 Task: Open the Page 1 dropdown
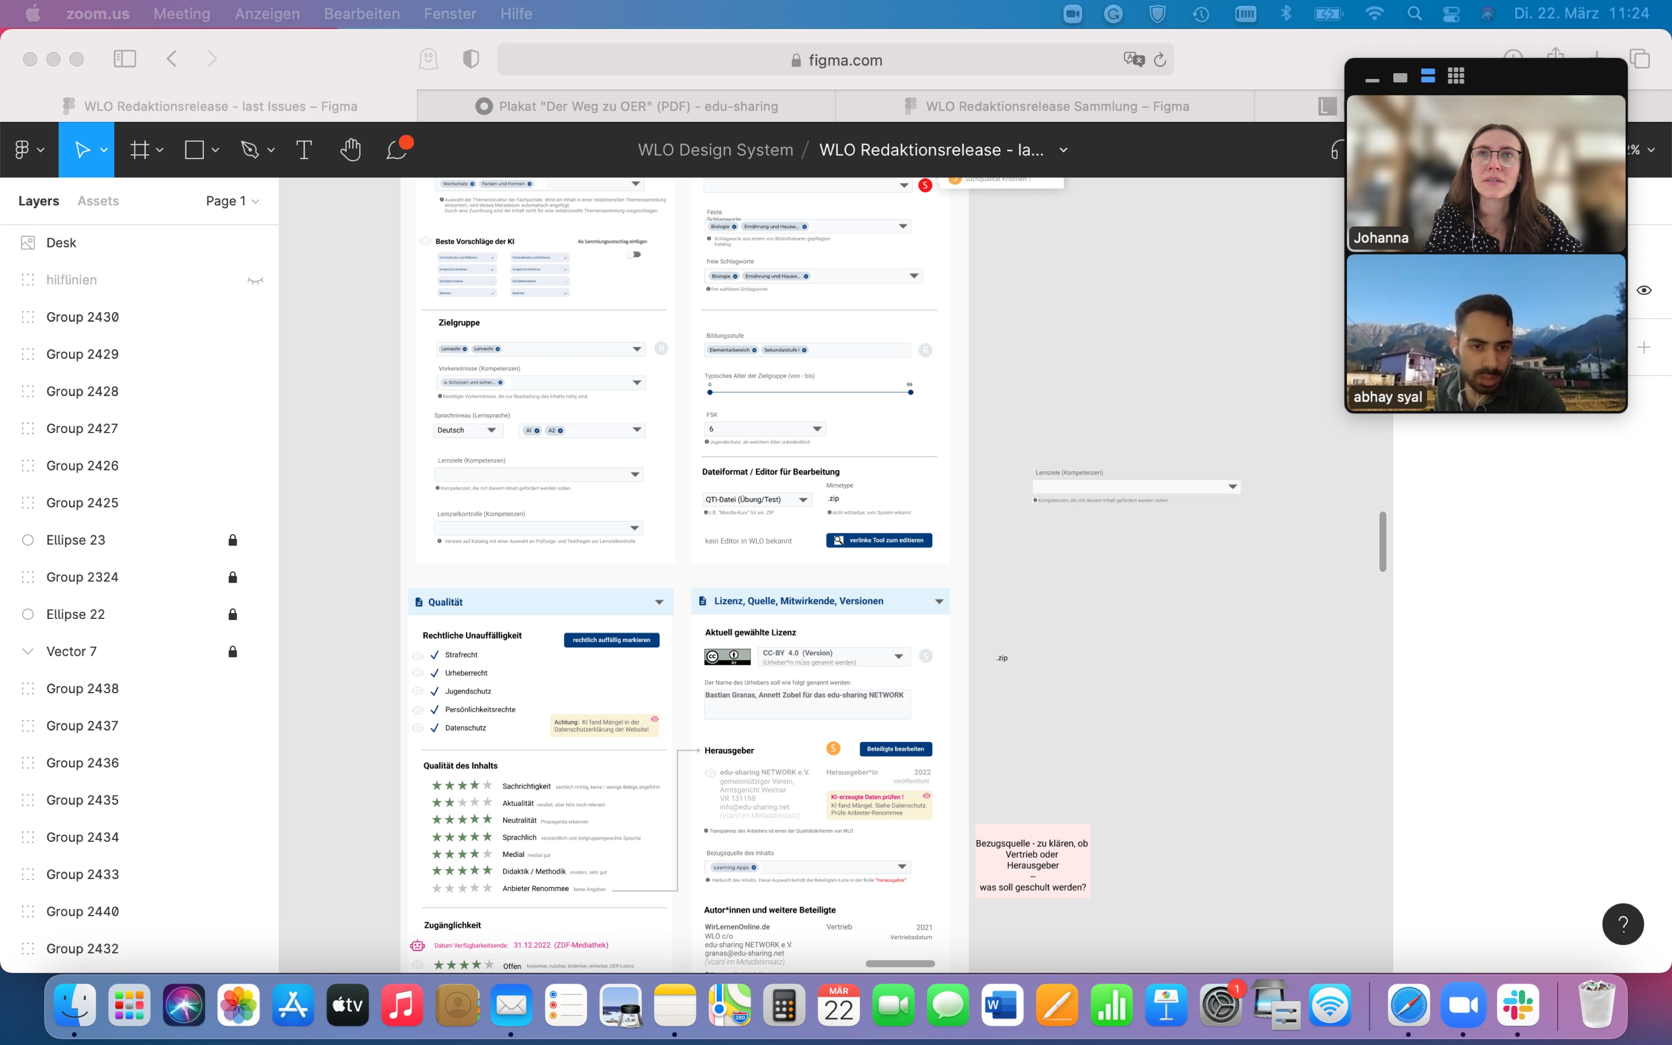tap(232, 201)
